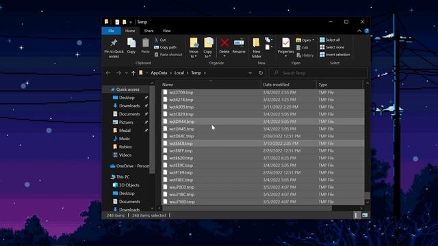
Task: Click AppData in address bar
Action: (x=159, y=73)
